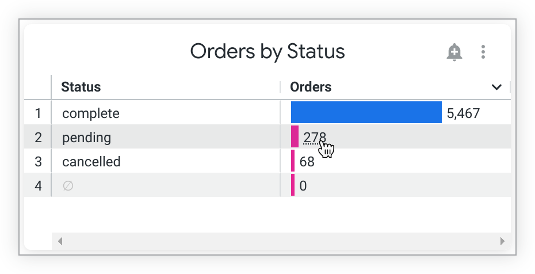
Task: Click row number 1
Action: [38, 113]
